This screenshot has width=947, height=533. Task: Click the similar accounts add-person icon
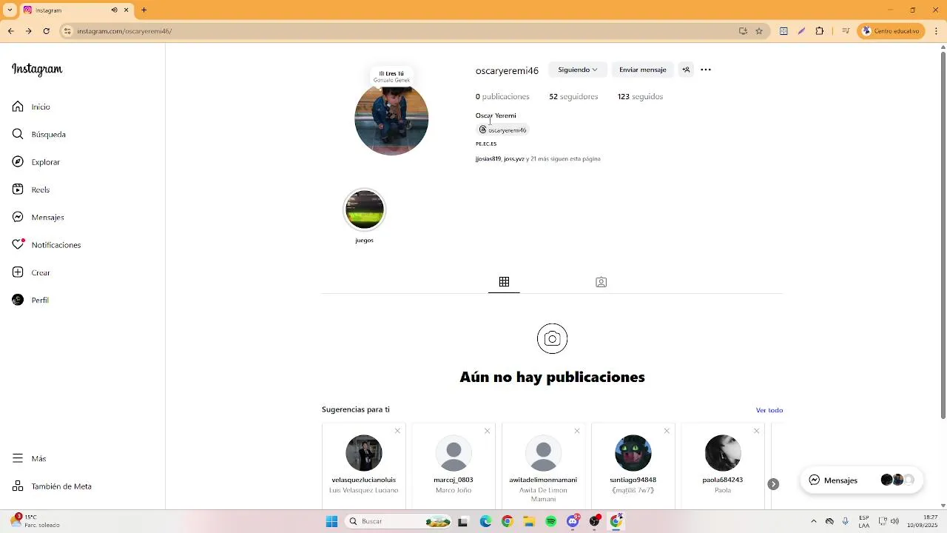(x=686, y=70)
